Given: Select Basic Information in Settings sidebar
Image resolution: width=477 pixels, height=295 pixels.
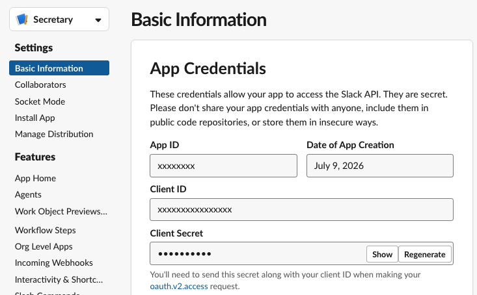Looking at the screenshot, I should (x=59, y=68).
